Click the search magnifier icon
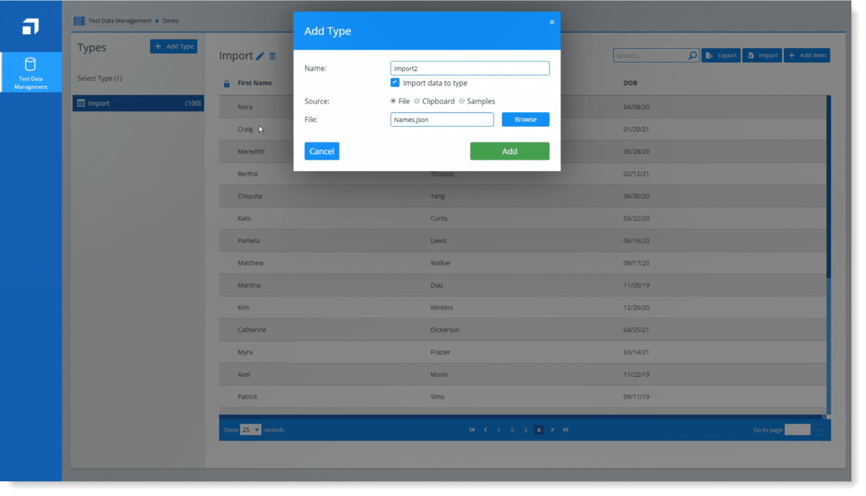 coord(692,55)
